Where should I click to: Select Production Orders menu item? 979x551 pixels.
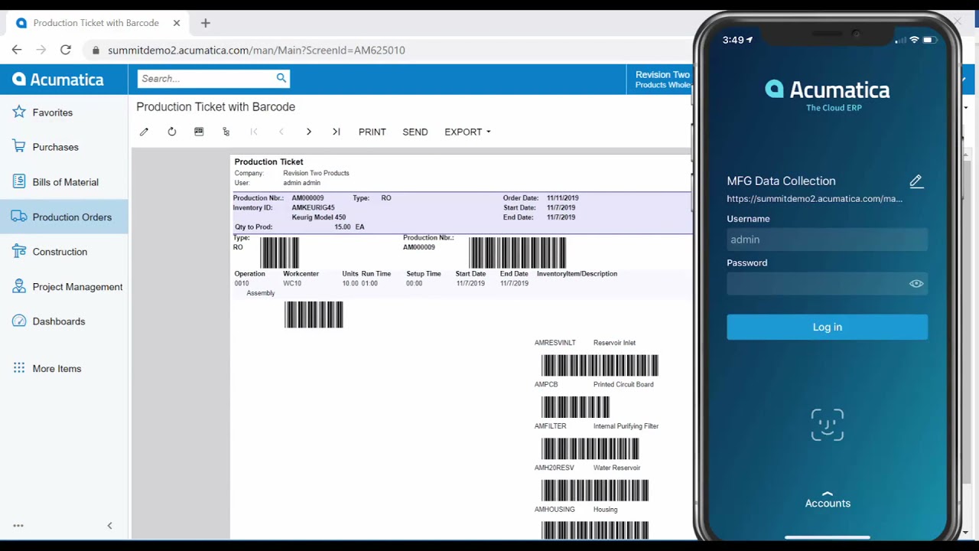point(64,217)
